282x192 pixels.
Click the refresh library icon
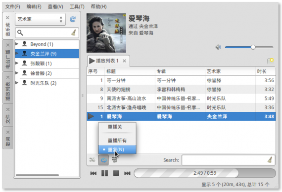(73, 19)
